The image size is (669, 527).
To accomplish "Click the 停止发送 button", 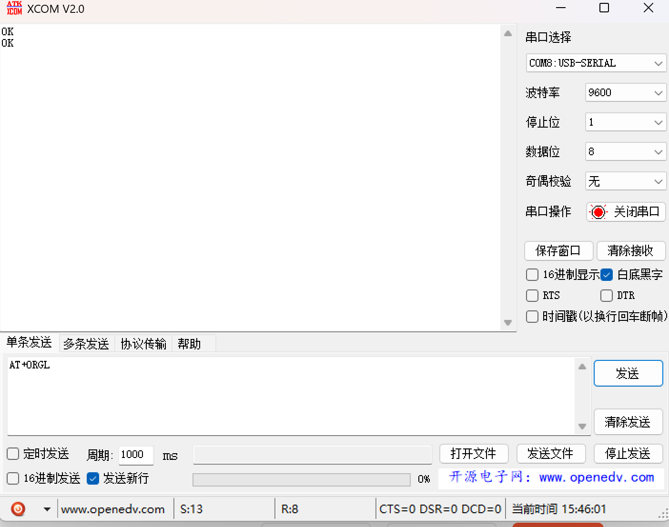I will click(x=628, y=454).
